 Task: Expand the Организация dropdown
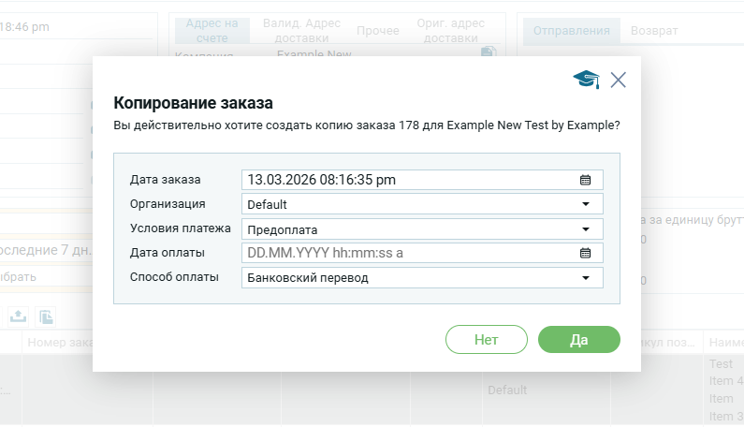(586, 204)
